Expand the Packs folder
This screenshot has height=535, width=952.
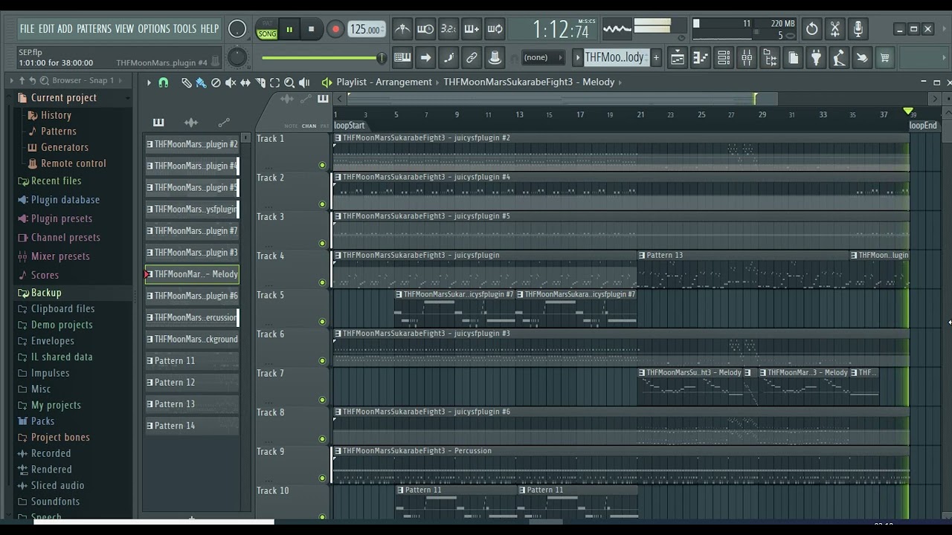[42, 421]
